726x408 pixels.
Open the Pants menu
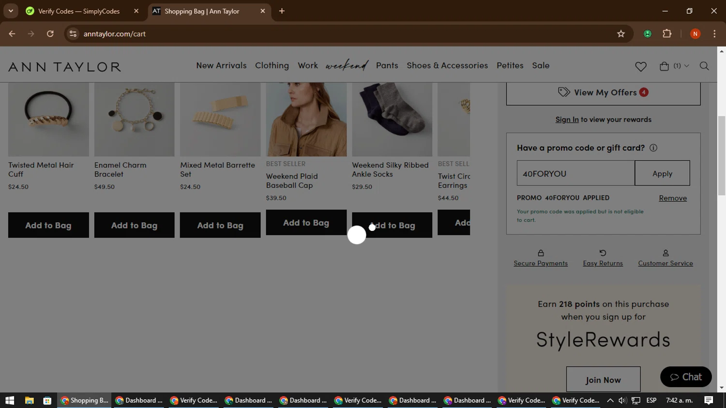387,65
